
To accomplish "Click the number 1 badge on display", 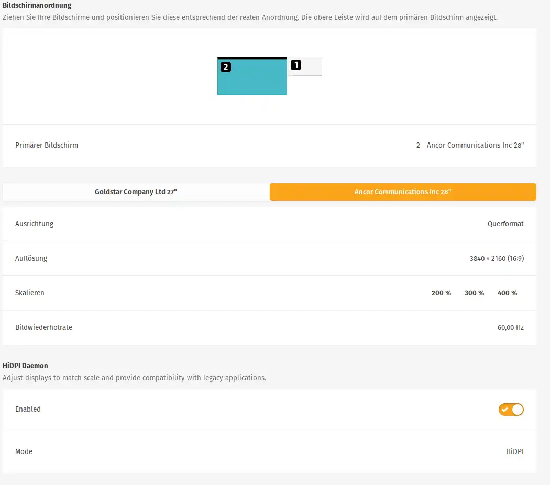I will point(296,65).
